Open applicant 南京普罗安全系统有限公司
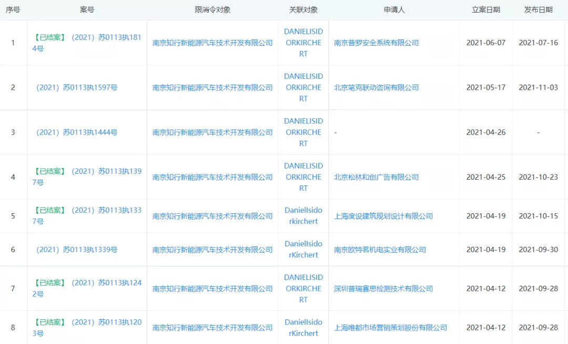The height and width of the screenshot is (344, 568). click(x=376, y=43)
